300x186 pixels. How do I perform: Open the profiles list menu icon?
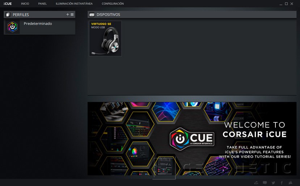point(72,14)
